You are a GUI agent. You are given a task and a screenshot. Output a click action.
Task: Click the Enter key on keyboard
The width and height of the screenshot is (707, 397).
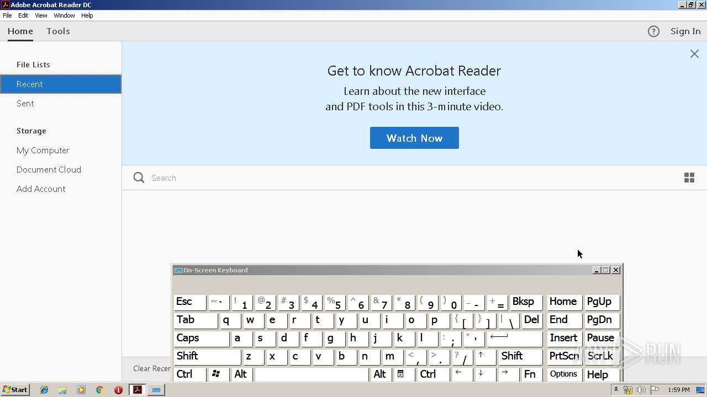coord(515,338)
